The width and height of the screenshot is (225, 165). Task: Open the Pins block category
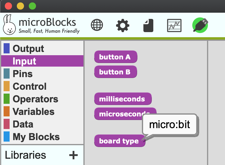click(x=22, y=74)
